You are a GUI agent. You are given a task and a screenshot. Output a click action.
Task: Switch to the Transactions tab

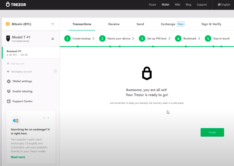pos(82,24)
